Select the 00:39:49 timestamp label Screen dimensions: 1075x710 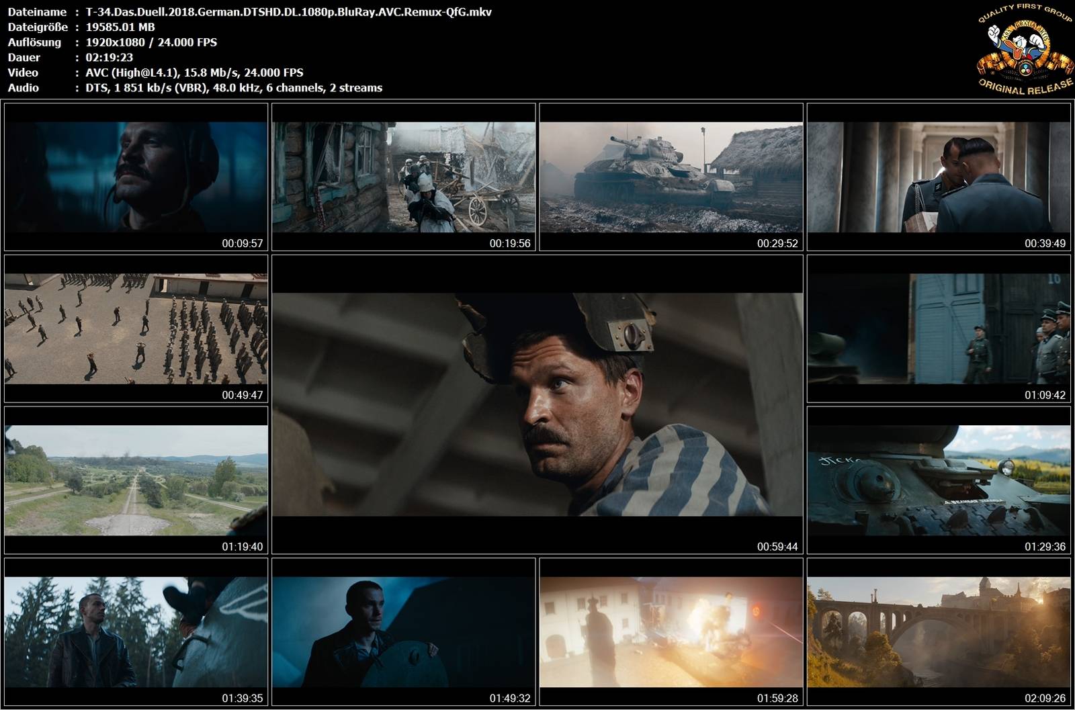coord(1045,243)
